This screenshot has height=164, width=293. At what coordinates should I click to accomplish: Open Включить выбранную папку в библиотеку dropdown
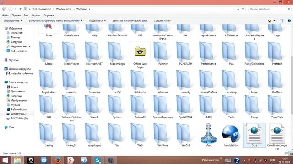click(55, 21)
